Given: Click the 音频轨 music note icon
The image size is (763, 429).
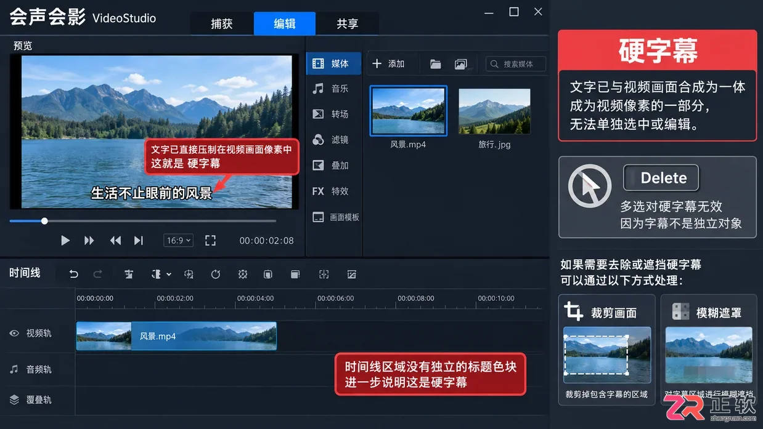Looking at the screenshot, I should [x=14, y=369].
